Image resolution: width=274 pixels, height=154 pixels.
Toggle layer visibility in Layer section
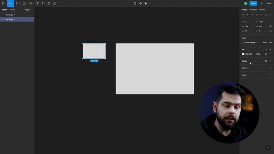(x=271, y=43)
